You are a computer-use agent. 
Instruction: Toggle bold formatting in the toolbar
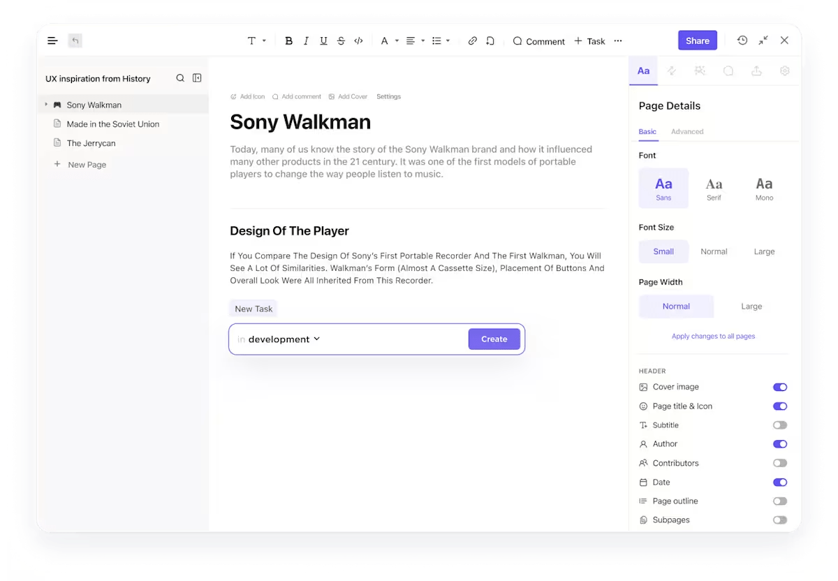[288, 41]
